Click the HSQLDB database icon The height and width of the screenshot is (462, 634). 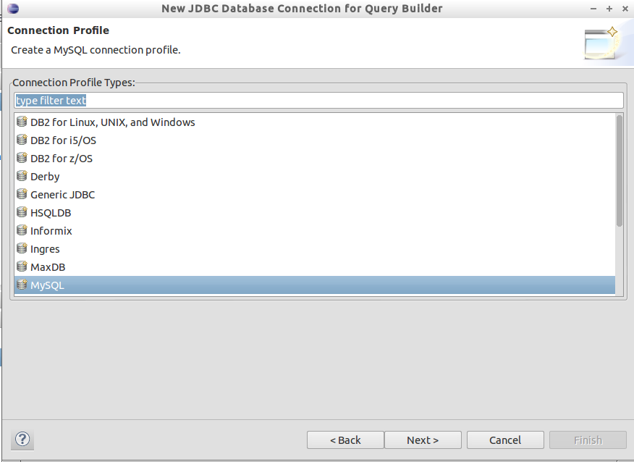pyautogui.click(x=22, y=212)
